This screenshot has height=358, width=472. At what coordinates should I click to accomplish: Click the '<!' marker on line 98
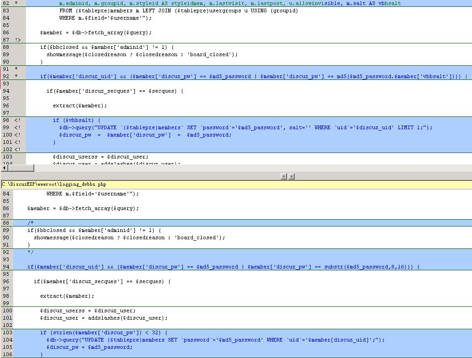point(17,120)
